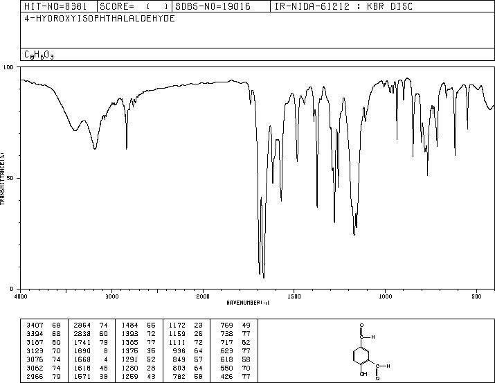Select the 500 wavenumber axis label
This screenshot has width=495, height=383.
(x=476, y=296)
